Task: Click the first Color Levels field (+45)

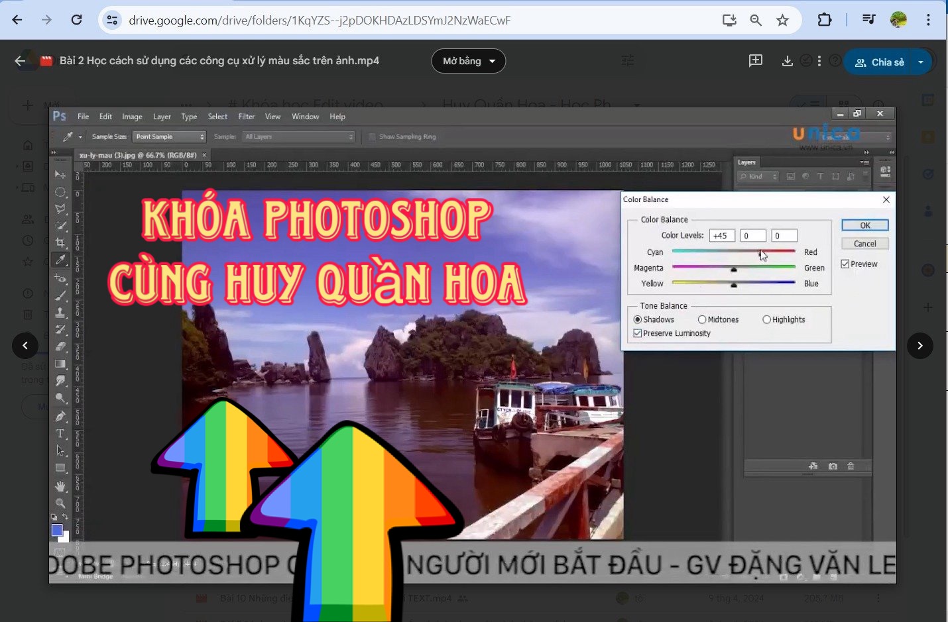Action: click(x=722, y=236)
